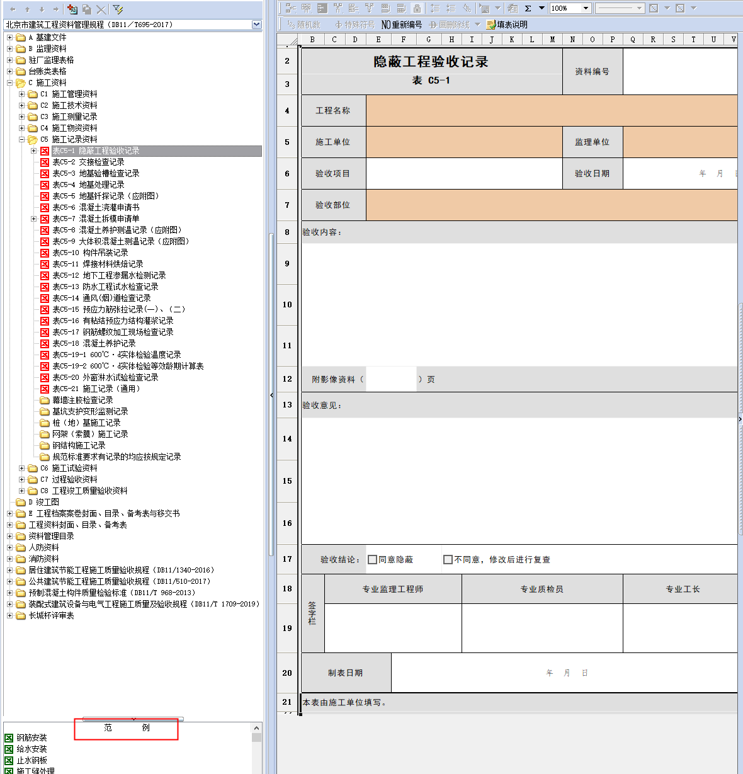
Task: Select 表C5-13 防水工程试水检查记录
Action: pyautogui.click(x=105, y=287)
